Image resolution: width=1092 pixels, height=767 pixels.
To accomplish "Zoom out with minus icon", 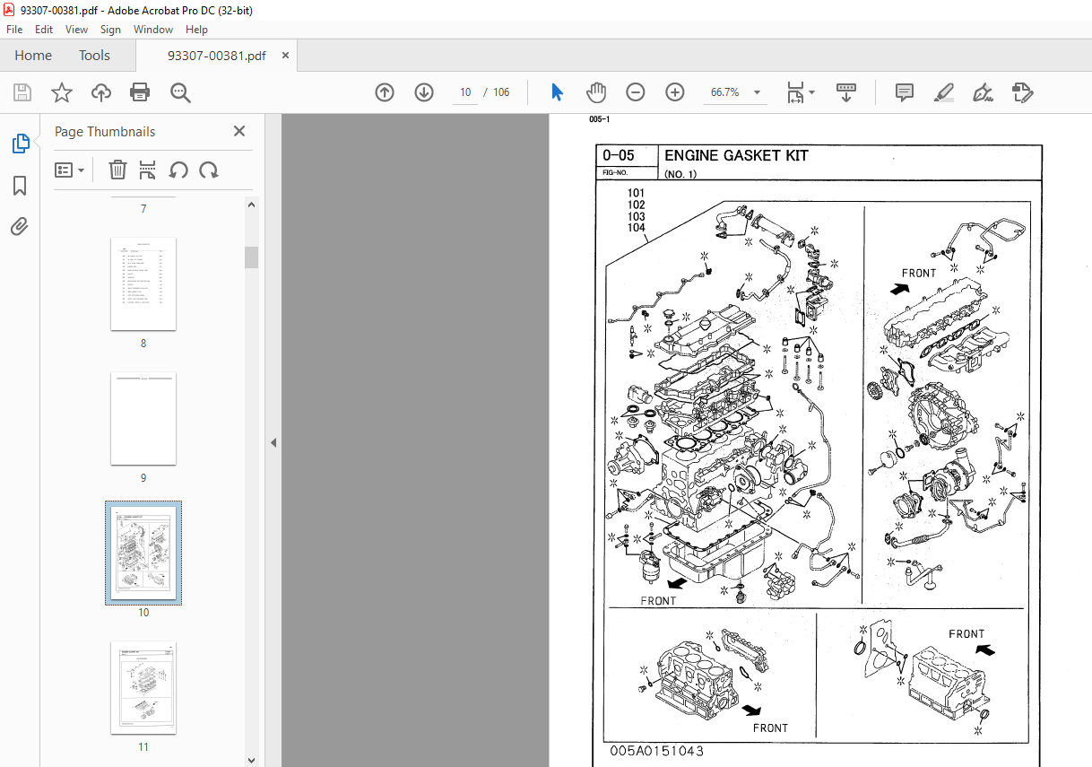I will 636,92.
